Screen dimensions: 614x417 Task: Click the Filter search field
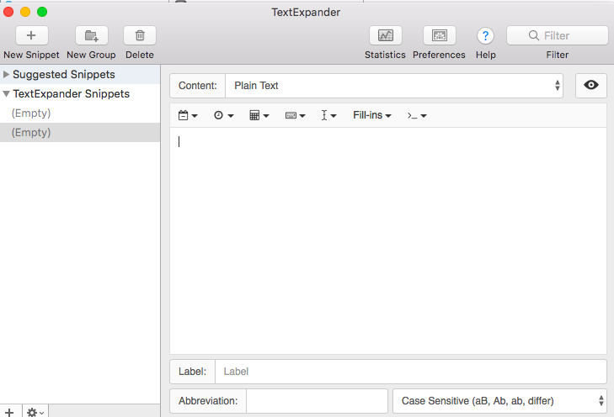[558, 35]
